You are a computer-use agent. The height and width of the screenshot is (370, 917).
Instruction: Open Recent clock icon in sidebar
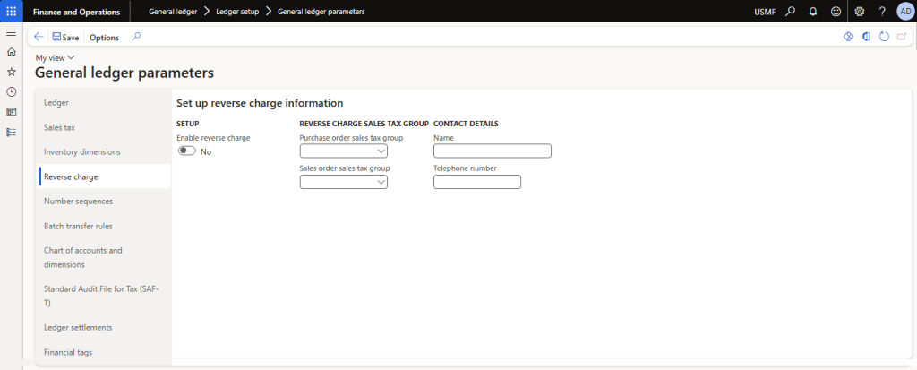click(x=11, y=91)
